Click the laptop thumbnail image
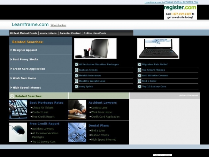This screenshot has width=209, height=157. click(158, 48)
